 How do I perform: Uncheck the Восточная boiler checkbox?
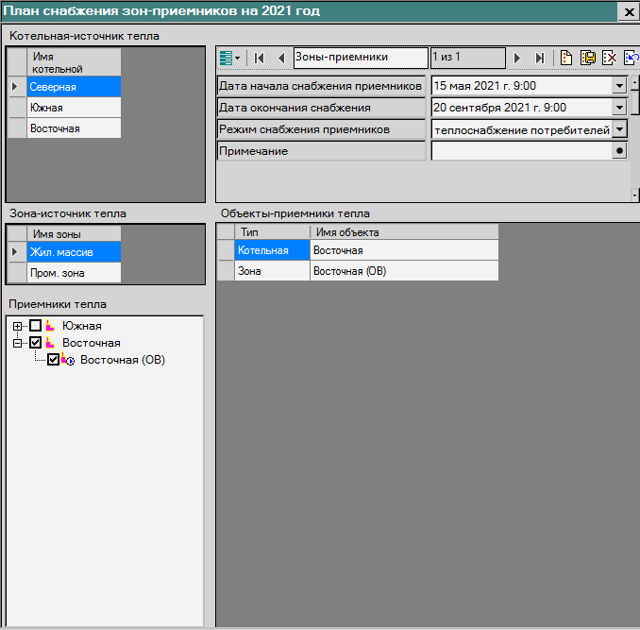point(36,343)
